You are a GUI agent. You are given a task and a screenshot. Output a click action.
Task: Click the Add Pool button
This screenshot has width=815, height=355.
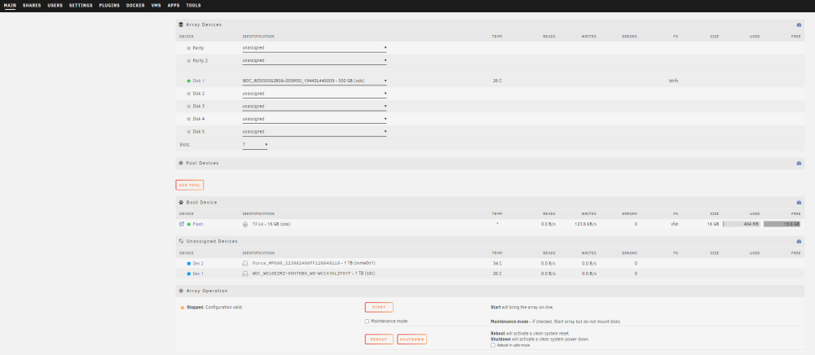click(x=190, y=186)
